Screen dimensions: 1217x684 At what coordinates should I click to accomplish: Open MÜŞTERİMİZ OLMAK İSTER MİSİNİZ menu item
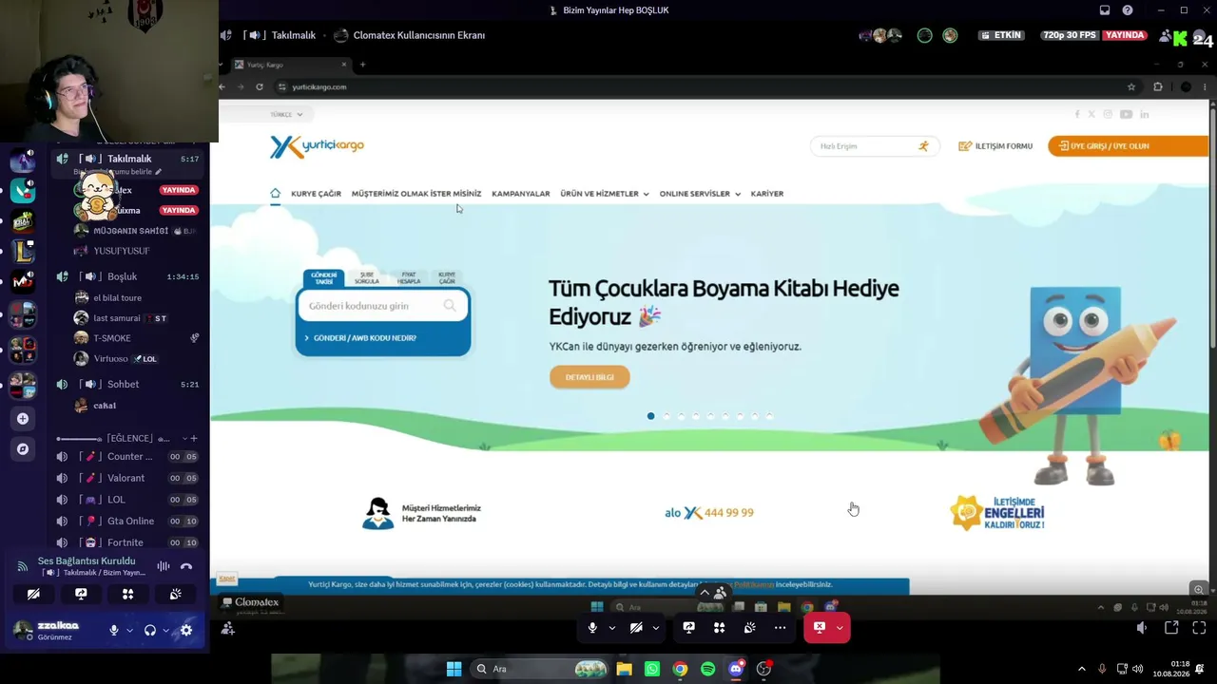(416, 194)
